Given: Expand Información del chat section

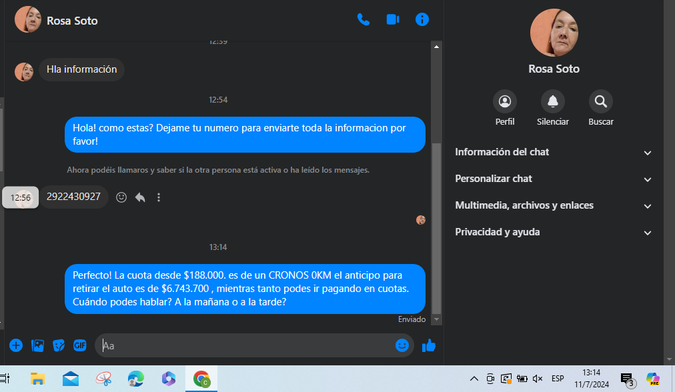Looking at the screenshot, I should [553, 152].
